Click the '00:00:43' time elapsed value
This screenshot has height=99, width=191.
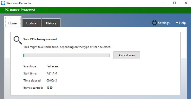52,80
